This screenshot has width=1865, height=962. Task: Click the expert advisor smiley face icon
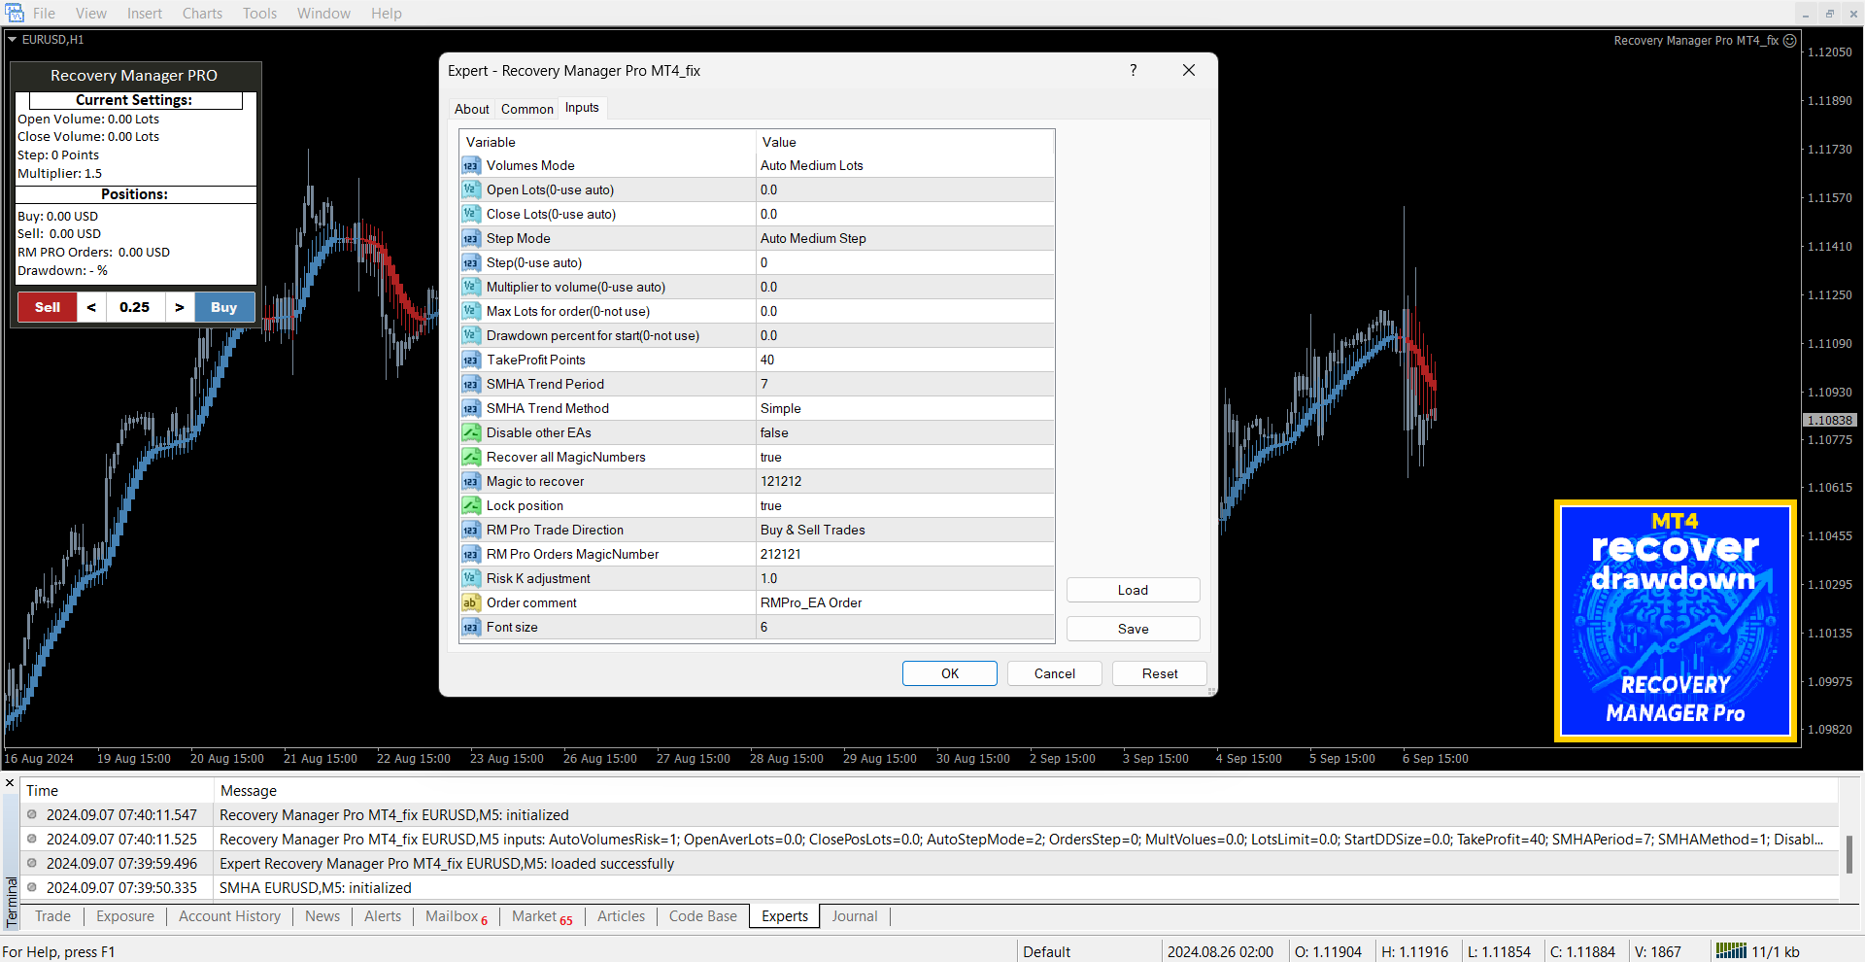1789,41
